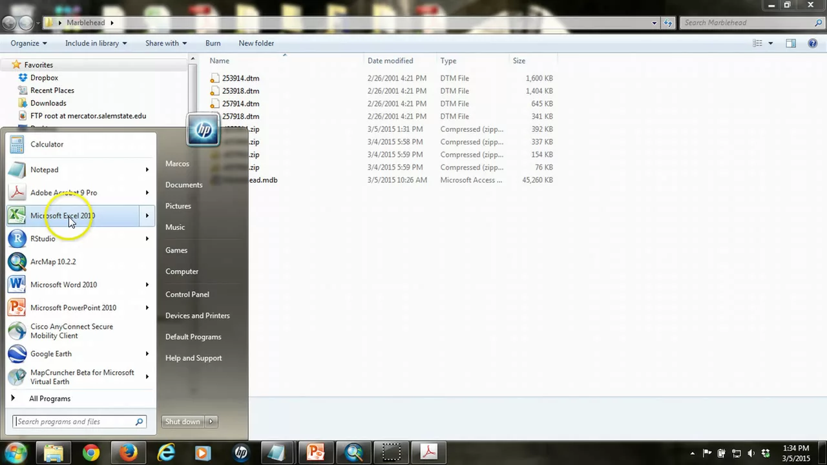Open the address bar history dropdown
827x465 pixels.
(x=654, y=23)
